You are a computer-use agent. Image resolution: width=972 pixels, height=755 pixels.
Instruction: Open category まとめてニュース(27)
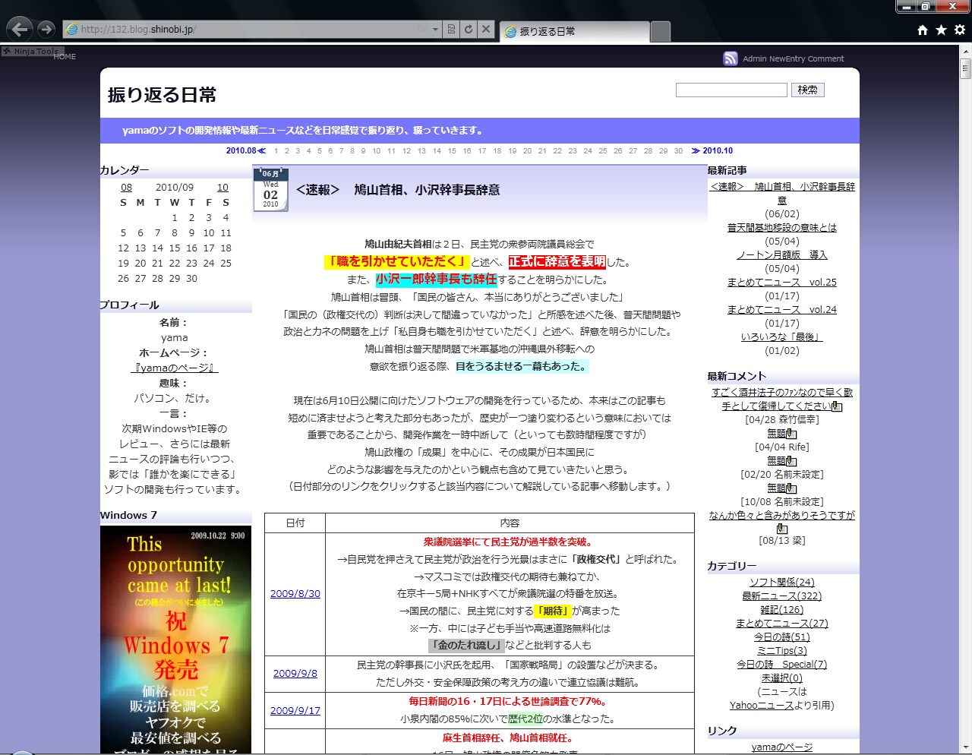[782, 623]
